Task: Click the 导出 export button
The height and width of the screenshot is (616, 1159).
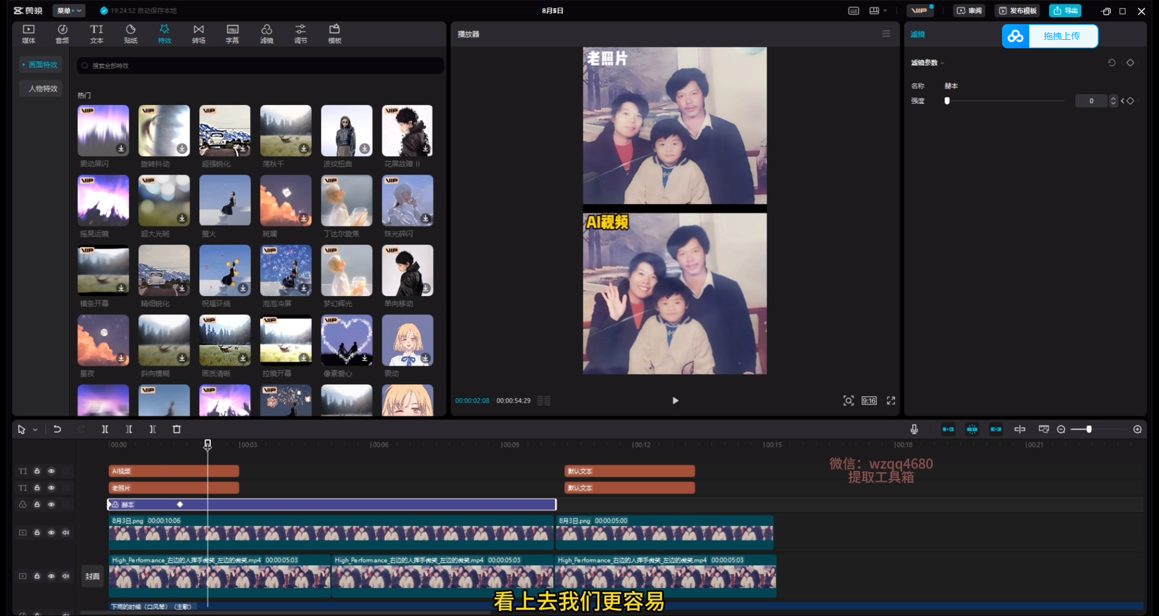Action: tap(1065, 11)
